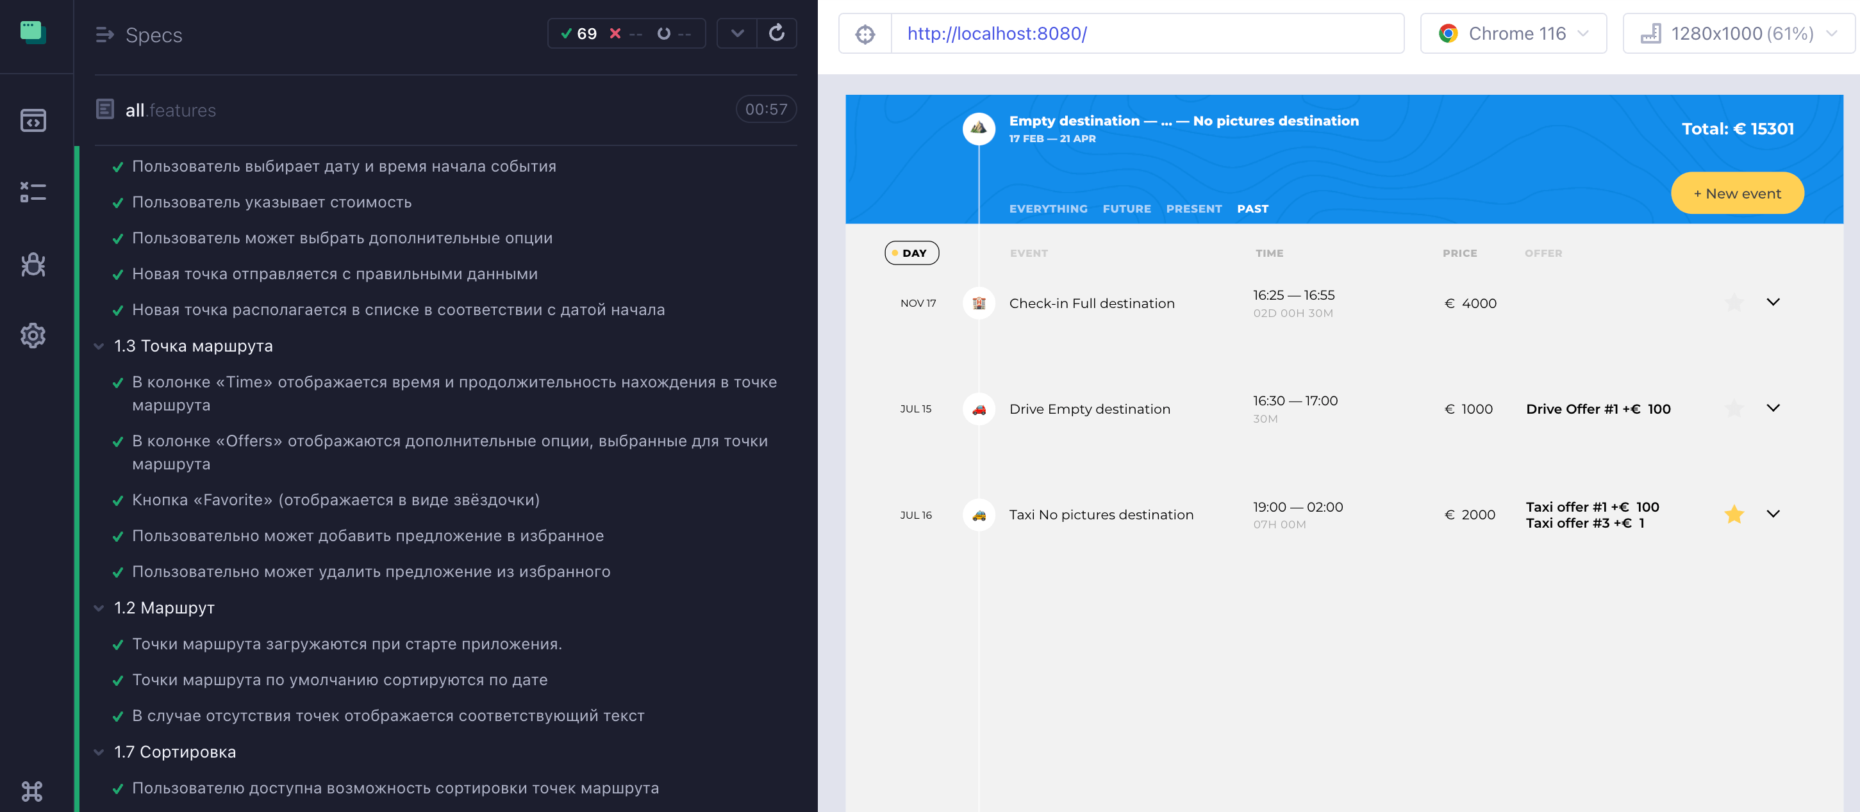1860x812 pixels.
Task: Toggle favorite star on Check-in Full destination
Action: tap(1734, 303)
